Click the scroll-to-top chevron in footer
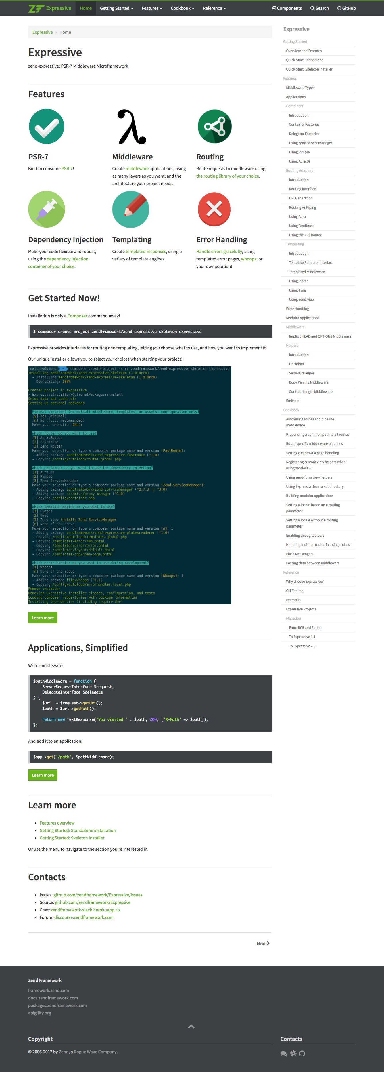This screenshot has width=384, height=1072. point(191,1026)
